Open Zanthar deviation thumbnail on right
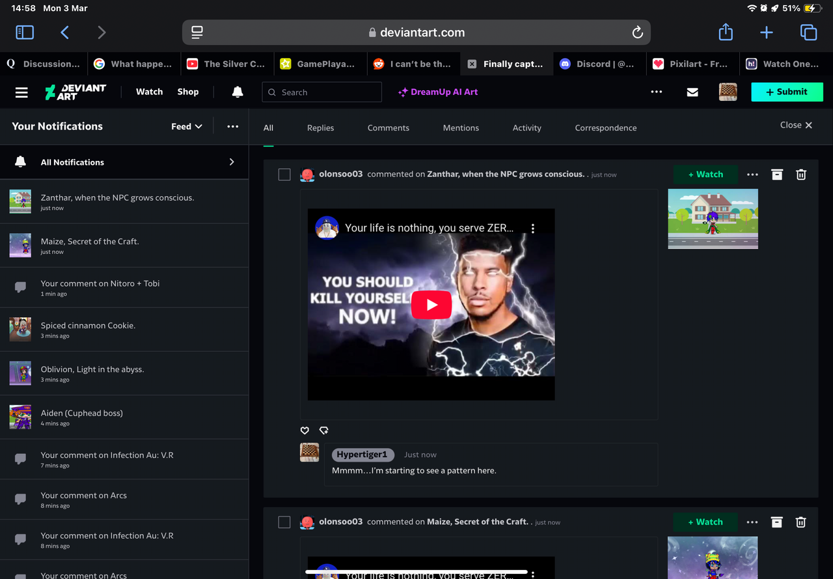 tap(713, 219)
